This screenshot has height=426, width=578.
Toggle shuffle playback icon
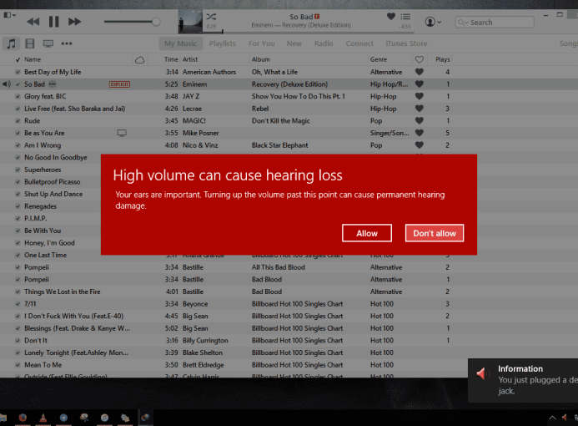tap(211, 17)
